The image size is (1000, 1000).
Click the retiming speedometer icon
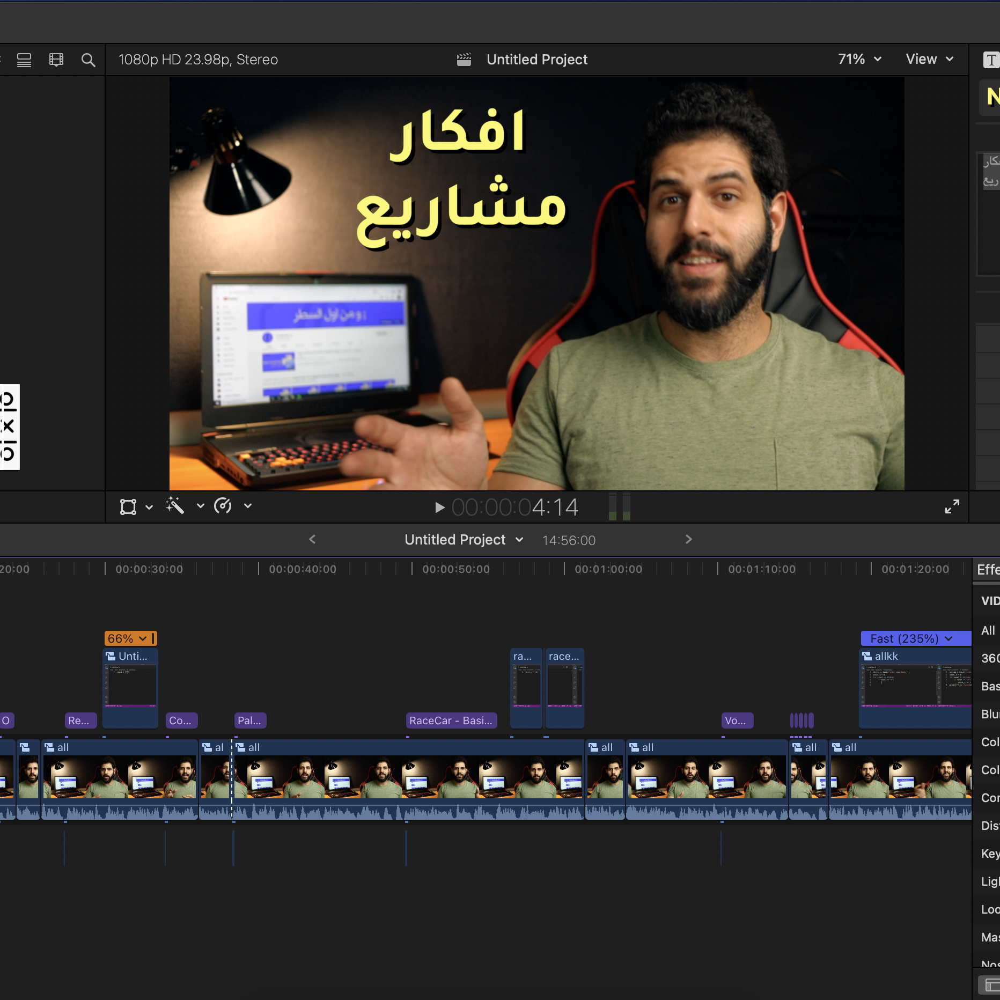point(223,506)
